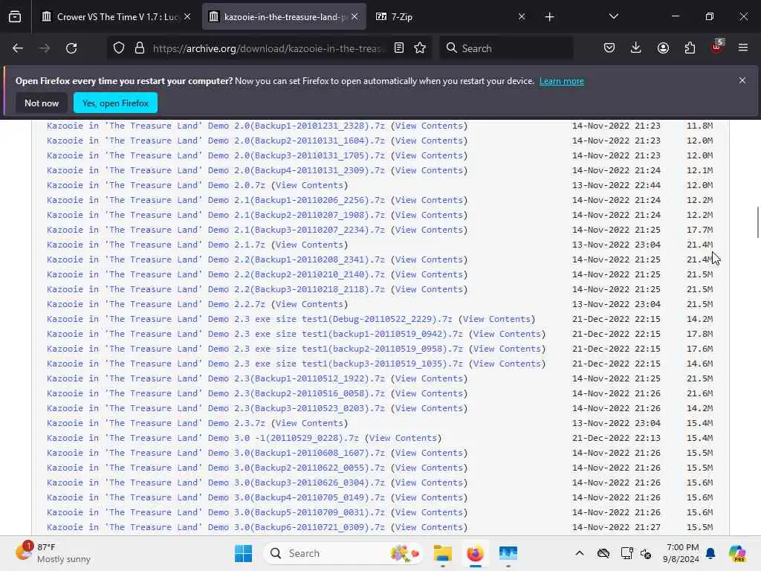
Task: View Contents of Demo 3.0(Backup4-20110705_0149).7z
Action: coord(429,497)
